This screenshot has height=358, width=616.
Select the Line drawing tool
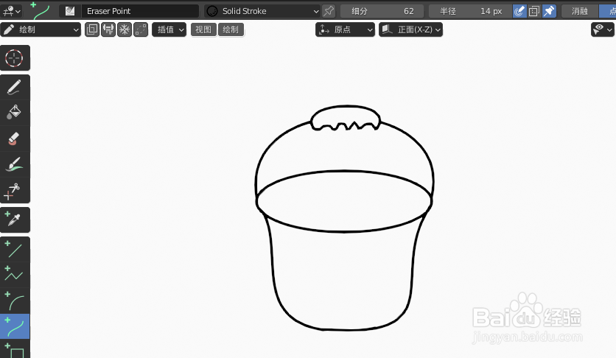15,249
